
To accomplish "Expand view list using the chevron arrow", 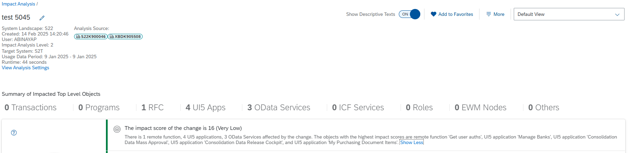I will 617,14.
